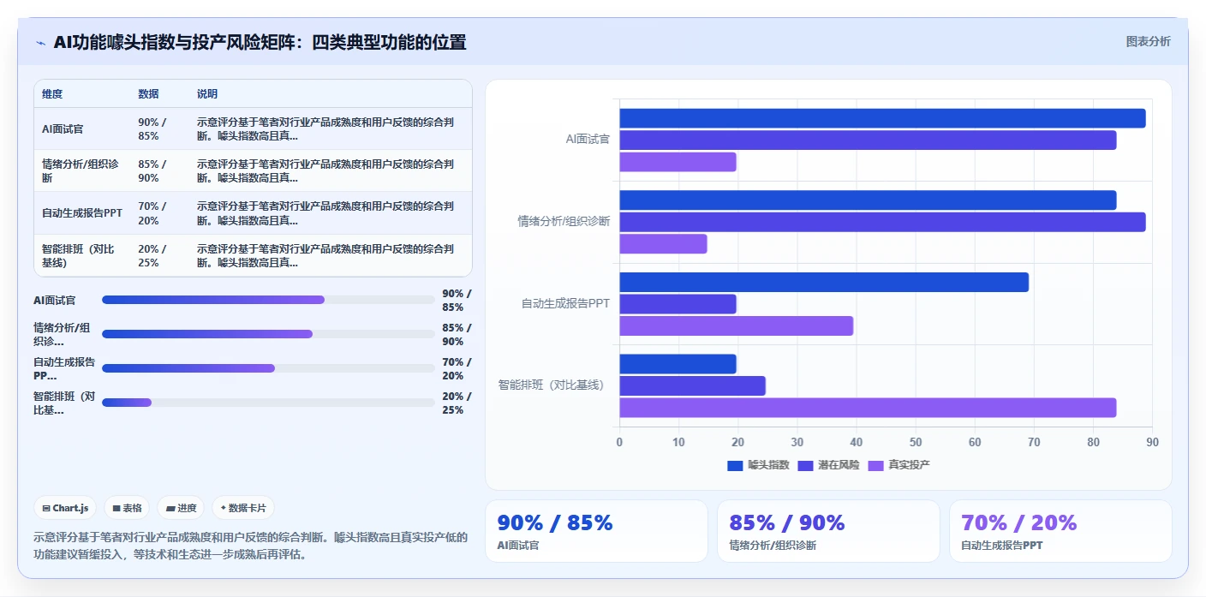Select the AI面试官 table row name
The width and height of the screenshot is (1206, 597).
pos(63,128)
